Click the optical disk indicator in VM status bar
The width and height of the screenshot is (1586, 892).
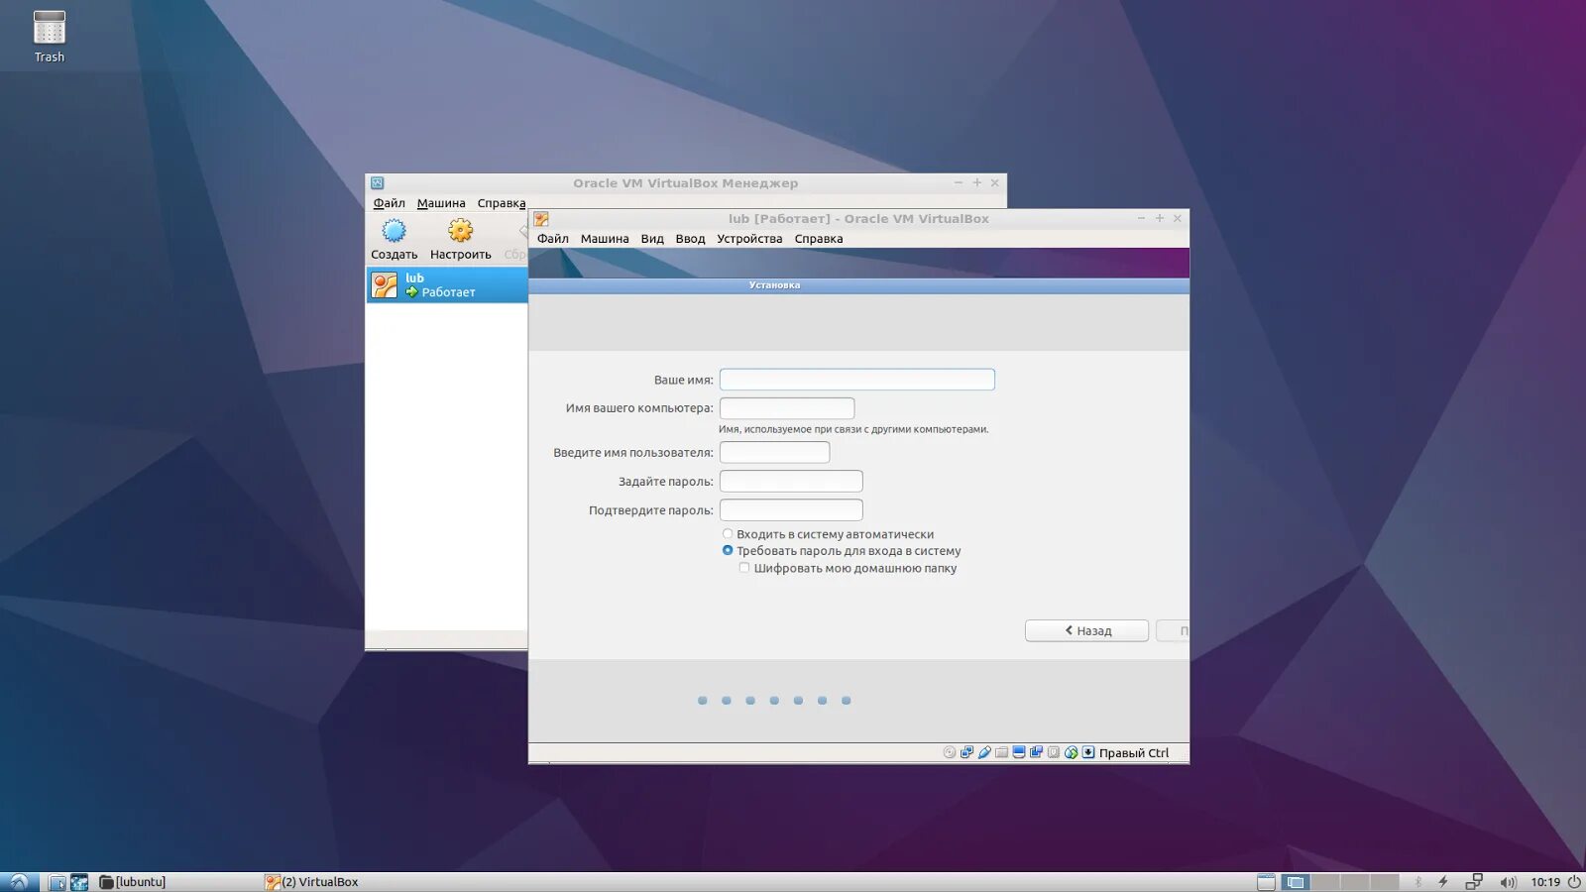coord(950,752)
